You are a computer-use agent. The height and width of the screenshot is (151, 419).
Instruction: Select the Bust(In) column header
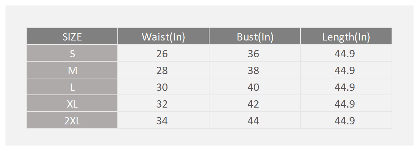[255, 36]
